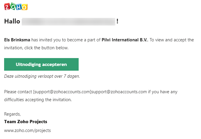Viewport: 201px width, 139px height.
Task: Click the blurred recipient name after Hallo
Action: click(x=68, y=22)
